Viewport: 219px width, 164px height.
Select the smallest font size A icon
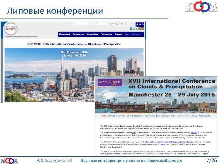click(x=143, y=24)
